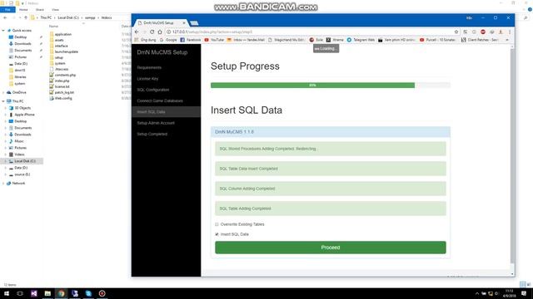Screen dimensions: 533x299
Task: Click the browser back arrow
Action: (x=137, y=32)
